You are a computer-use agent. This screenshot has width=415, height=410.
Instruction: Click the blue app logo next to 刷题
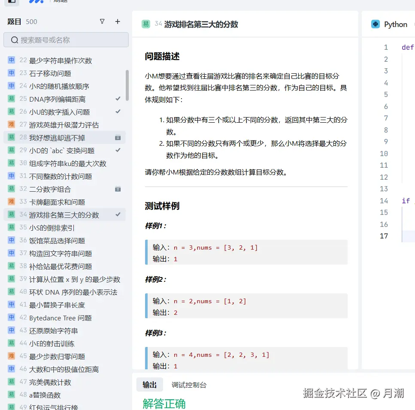tap(36, 2)
